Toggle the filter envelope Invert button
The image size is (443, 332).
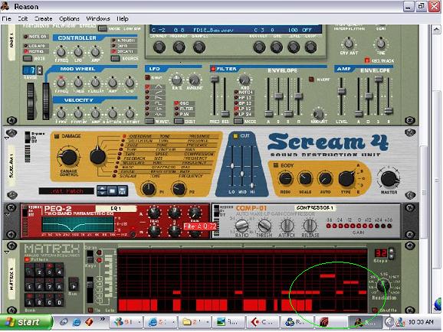point(311,80)
